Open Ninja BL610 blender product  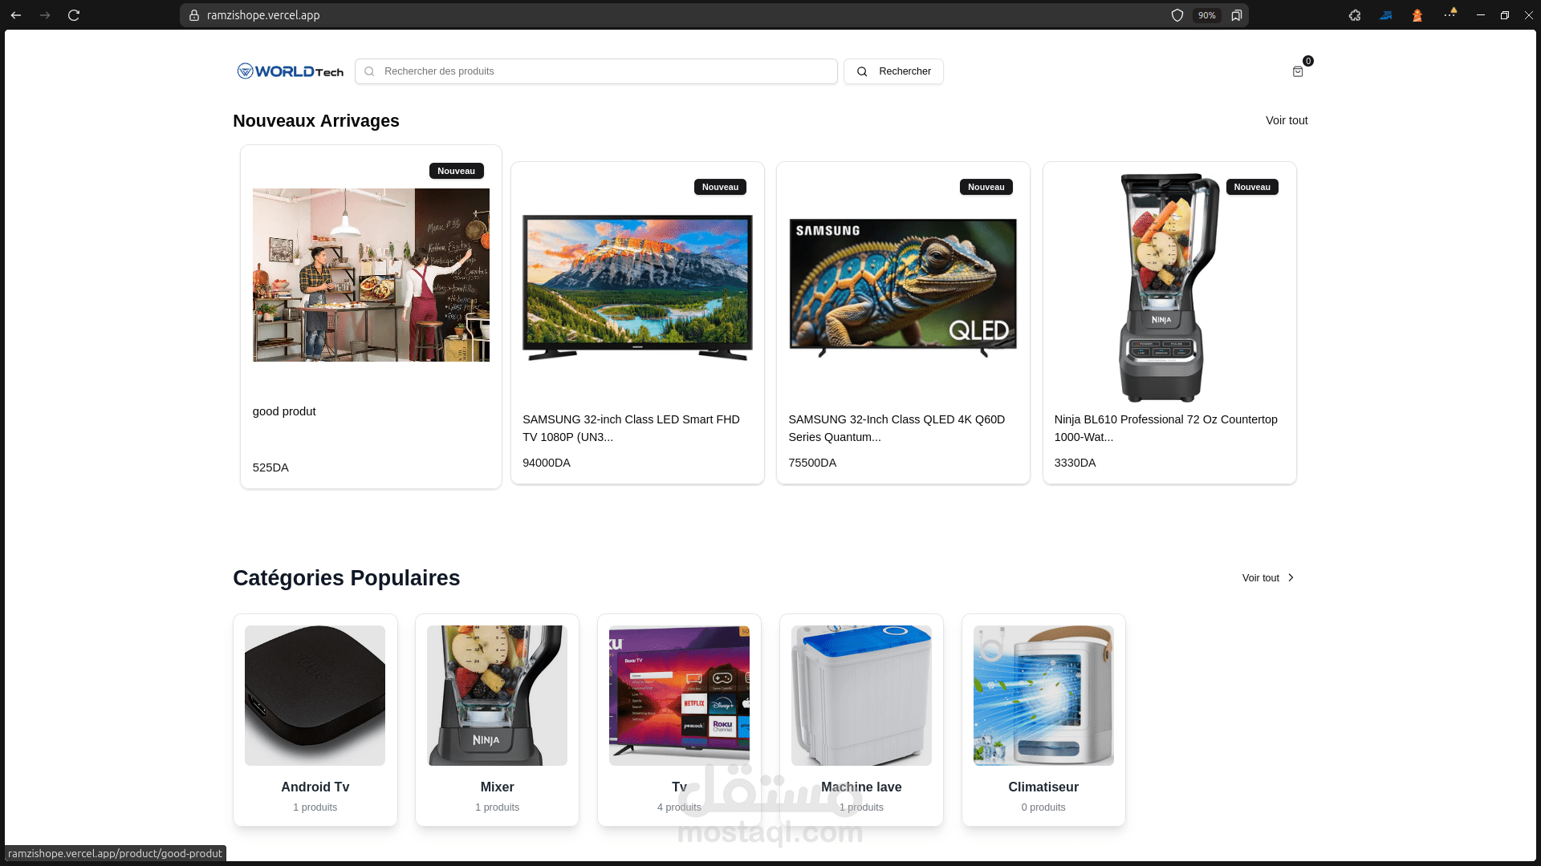pos(1169,323)
